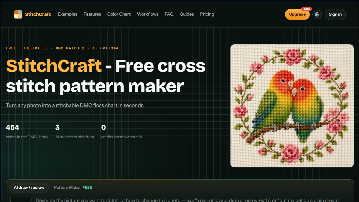Click the Upgrade button
The image size is (359, 202).
[x=297, y=14]
